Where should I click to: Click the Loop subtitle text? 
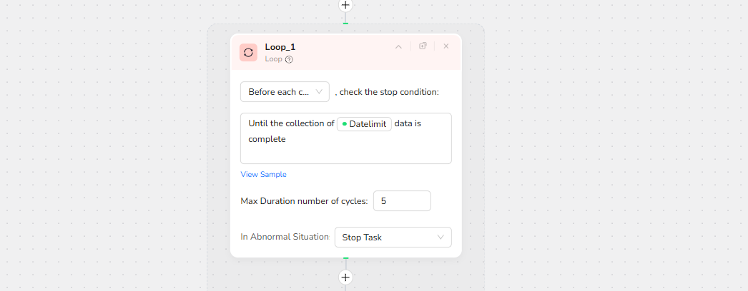point(273,59)
